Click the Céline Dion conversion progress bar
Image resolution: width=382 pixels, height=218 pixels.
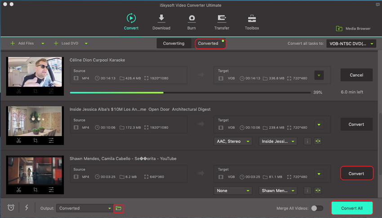(x=190, y=92)
